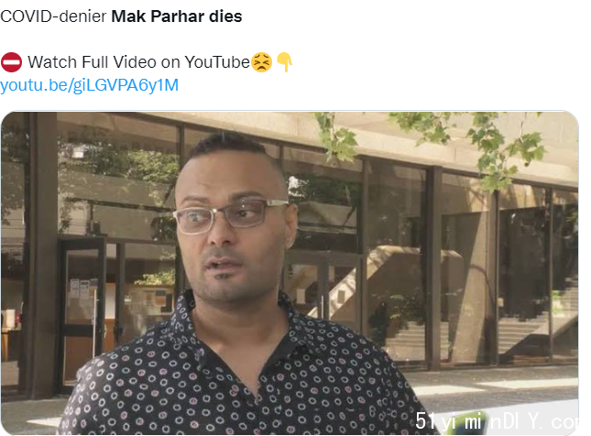Click the word "COVID-denier" in the tweet
The height and width of the screenshot is (436, 591).
tap(53, 16)
